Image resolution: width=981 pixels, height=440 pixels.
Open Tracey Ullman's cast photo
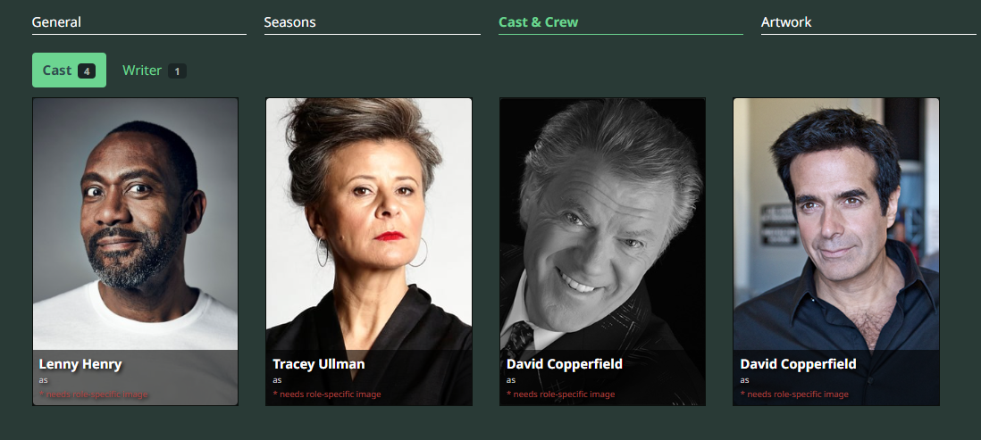[x=368, y=224]
